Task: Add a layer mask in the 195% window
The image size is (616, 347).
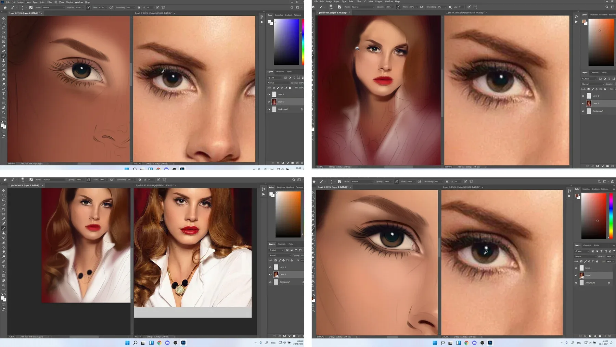Action: pos(590,336)
